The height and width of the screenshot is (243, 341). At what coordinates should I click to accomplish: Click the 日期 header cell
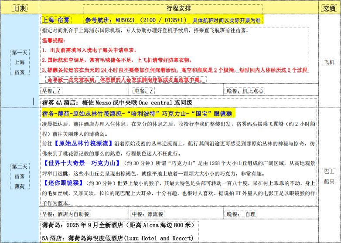coord(19,8)
